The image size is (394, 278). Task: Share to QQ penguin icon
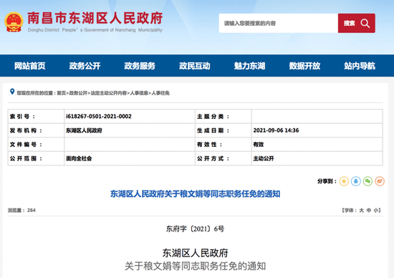356,181
